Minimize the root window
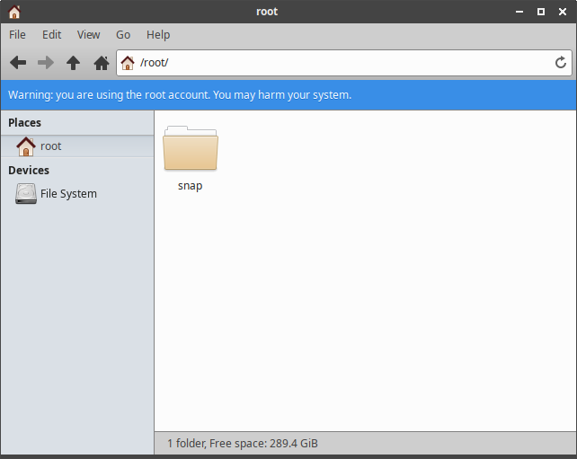This screenshot has height=459, width=577. (x=519, y=12)
